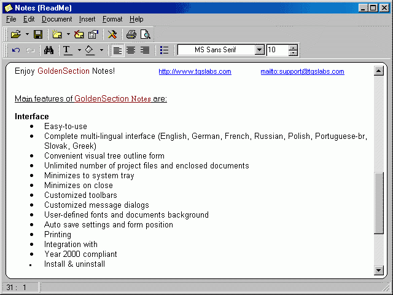This screenshot has height=295, width=393.
Task: Follow the http://www.tqslabs.com link
Action: click(195, 71)
